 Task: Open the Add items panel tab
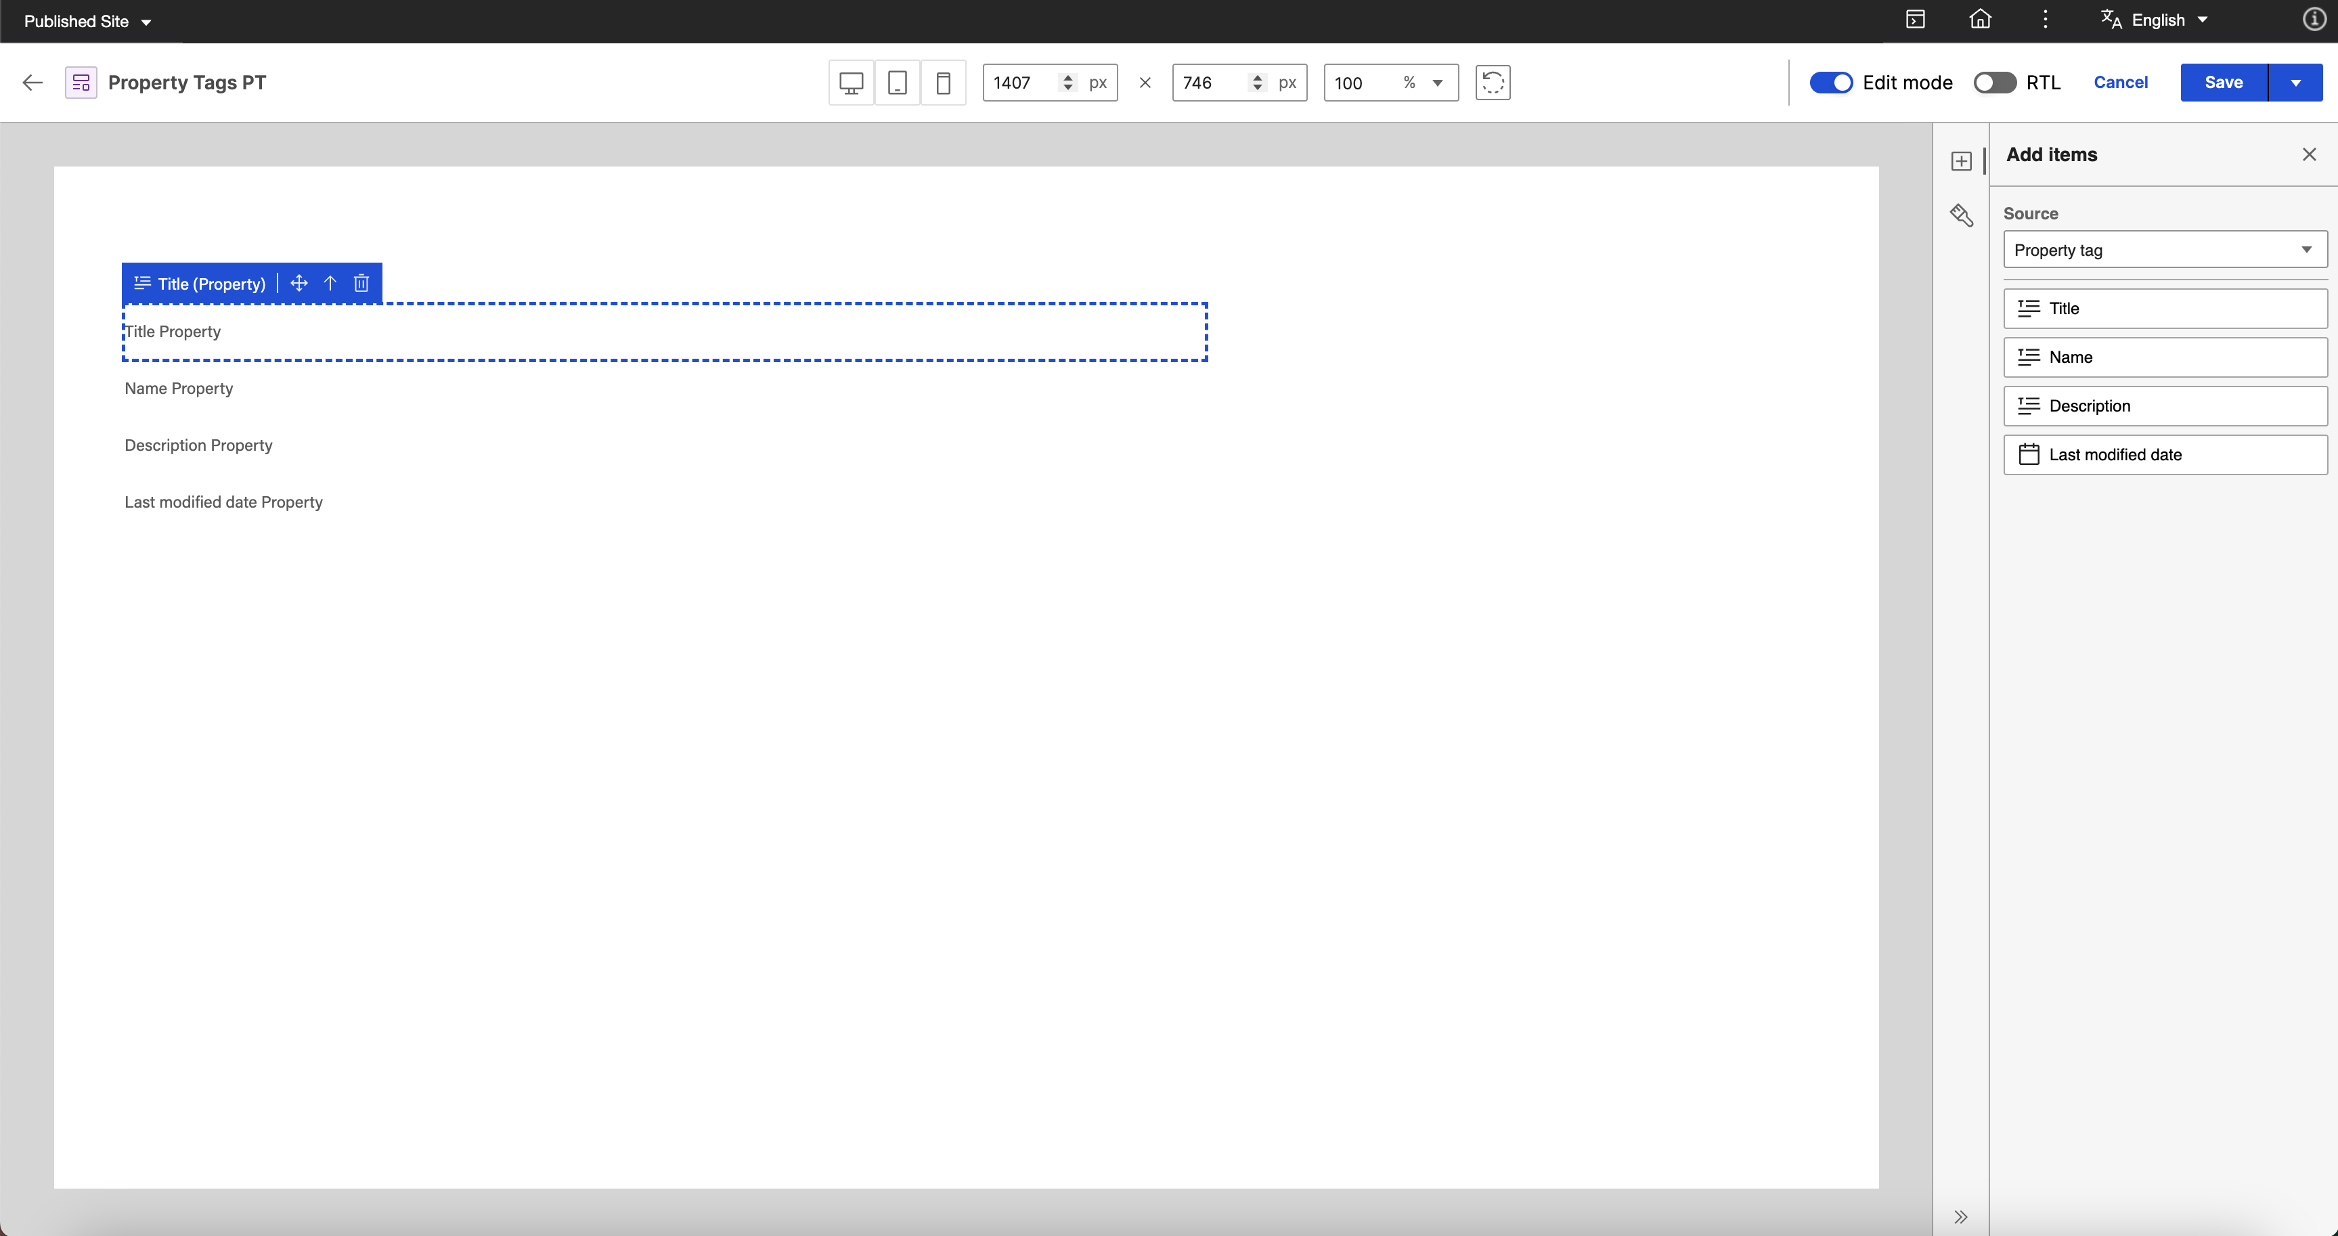click(1962, 160)
